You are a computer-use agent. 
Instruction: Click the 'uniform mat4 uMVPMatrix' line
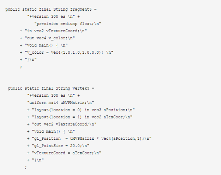tap(61, 103)
